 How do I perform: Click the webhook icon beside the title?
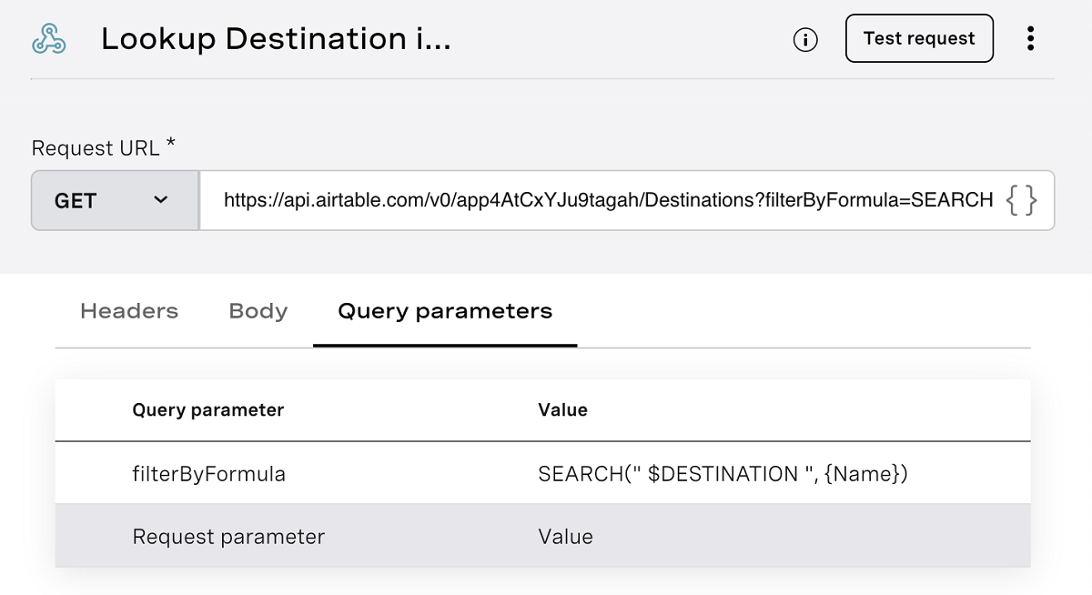click(x=49, y=39)
